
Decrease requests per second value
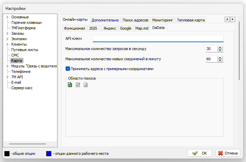pyautogui.click(x=220, y=50)
